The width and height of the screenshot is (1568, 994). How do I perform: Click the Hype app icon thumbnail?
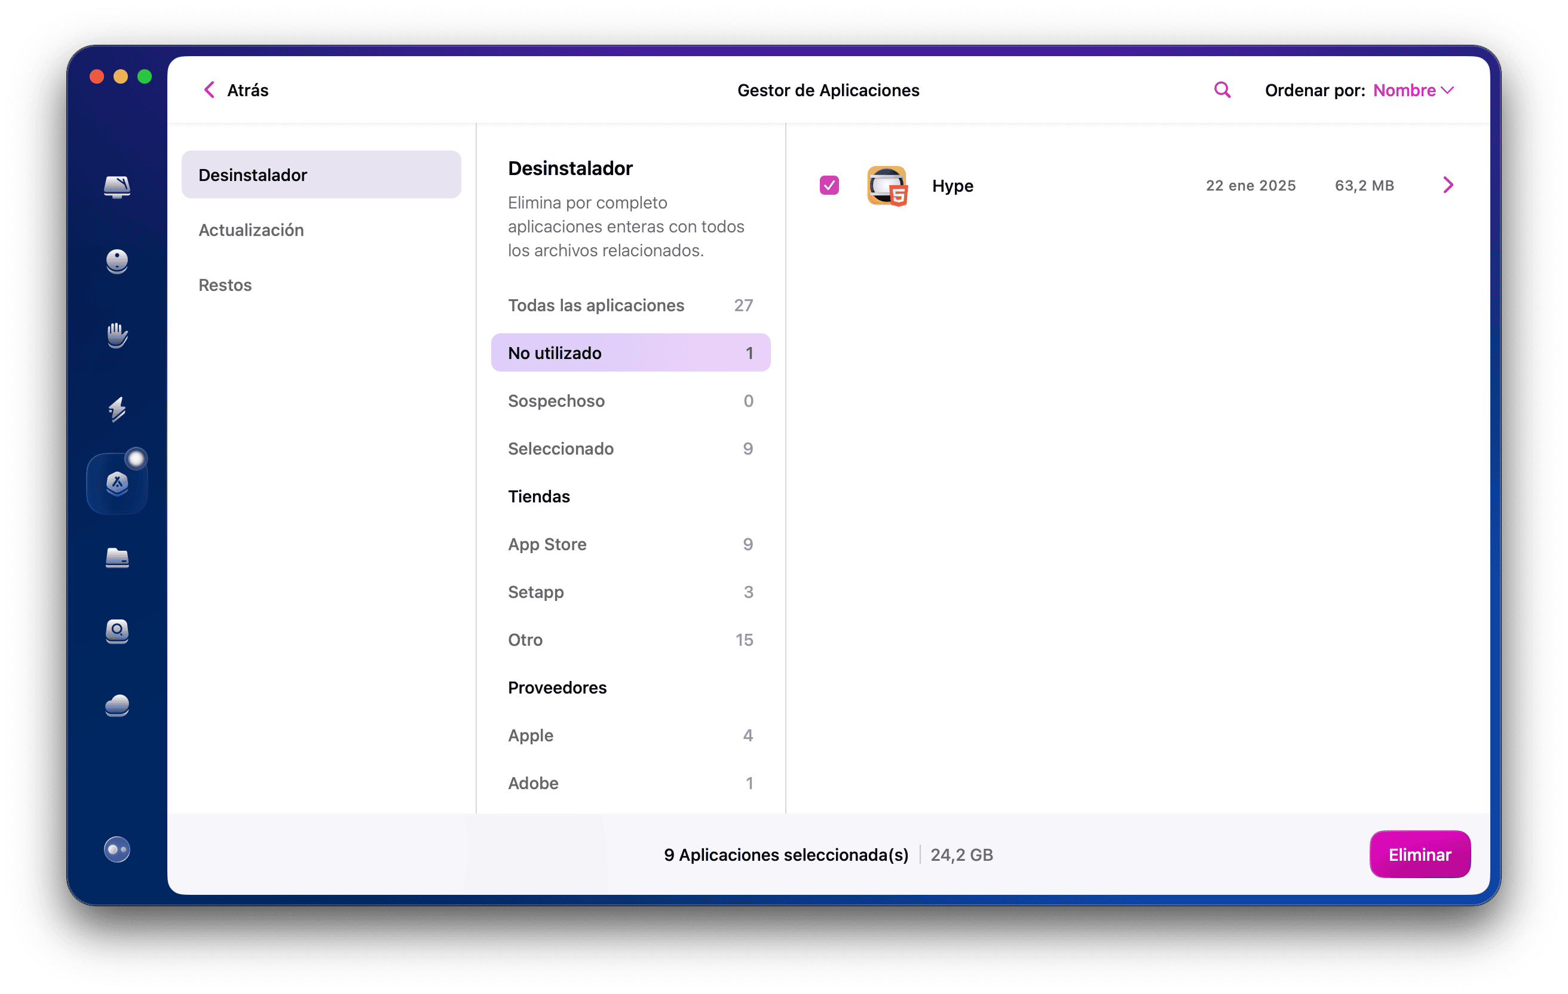point(887,186)
